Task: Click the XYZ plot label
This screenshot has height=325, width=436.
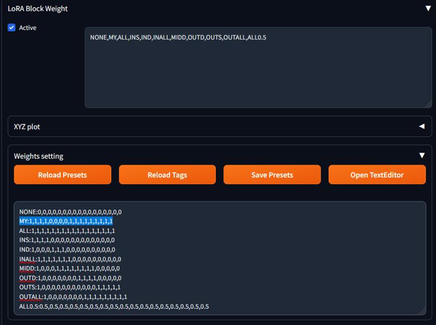Action: pyautogui.click(x=27, y=127)
